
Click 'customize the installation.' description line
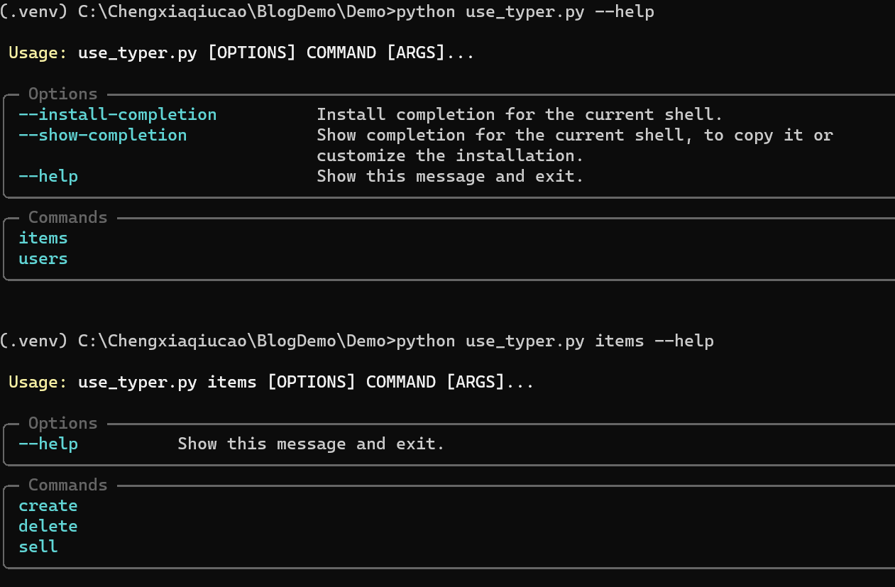coord(451,155)
